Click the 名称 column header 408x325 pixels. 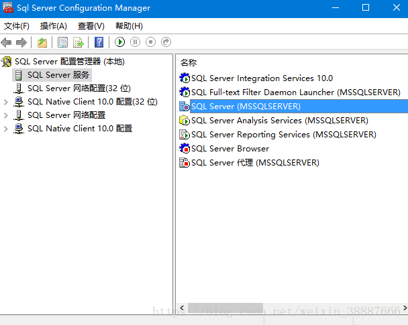point(189,62)
